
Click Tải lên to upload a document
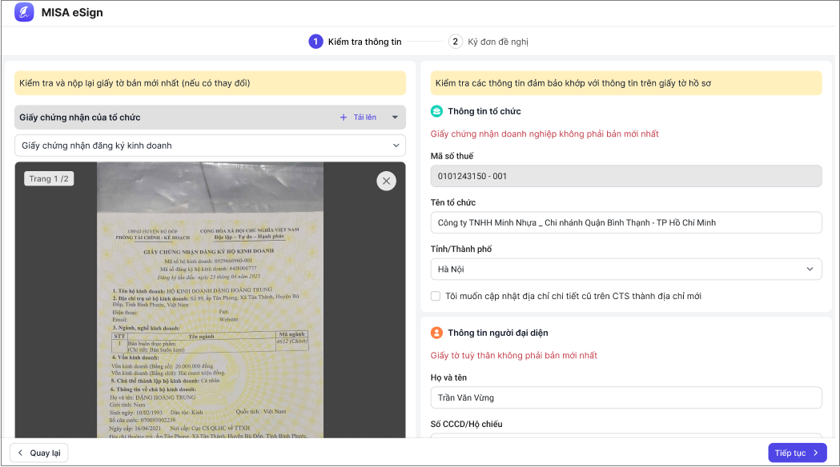pyautogui.click(x=364, y=118)
